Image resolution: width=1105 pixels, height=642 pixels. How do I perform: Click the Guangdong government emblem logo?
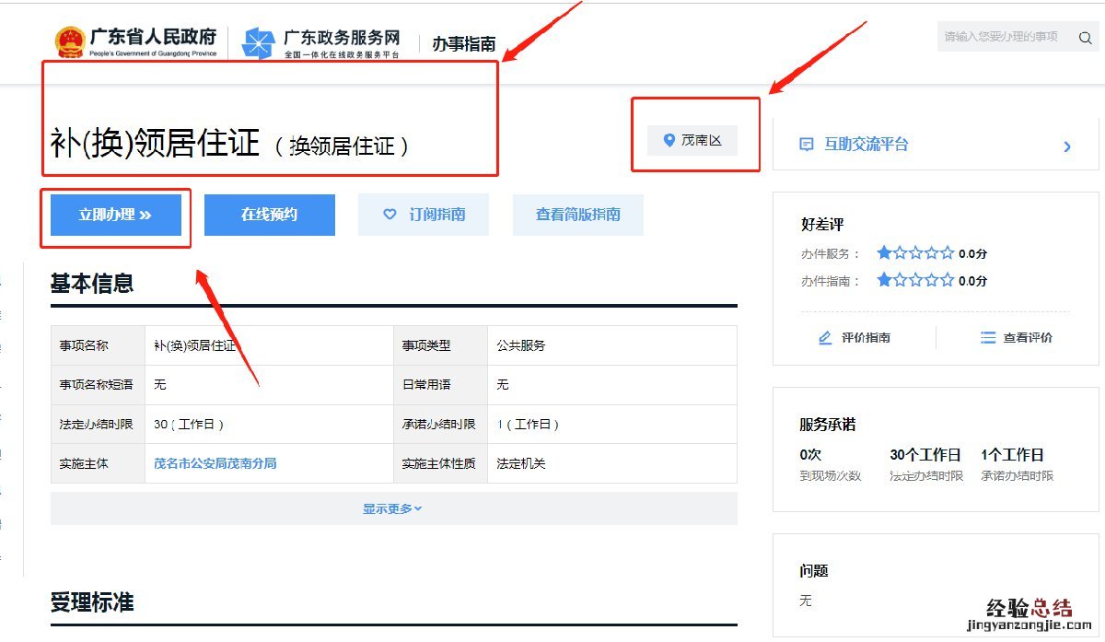coord(69,41)
